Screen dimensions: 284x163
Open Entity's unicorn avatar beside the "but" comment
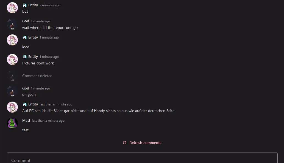tap(12, 8)
